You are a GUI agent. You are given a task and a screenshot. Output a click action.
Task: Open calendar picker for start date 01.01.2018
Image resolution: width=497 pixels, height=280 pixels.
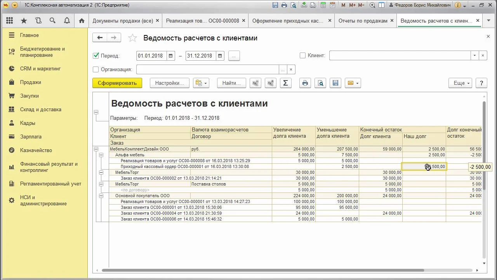[x=171, y=56]
